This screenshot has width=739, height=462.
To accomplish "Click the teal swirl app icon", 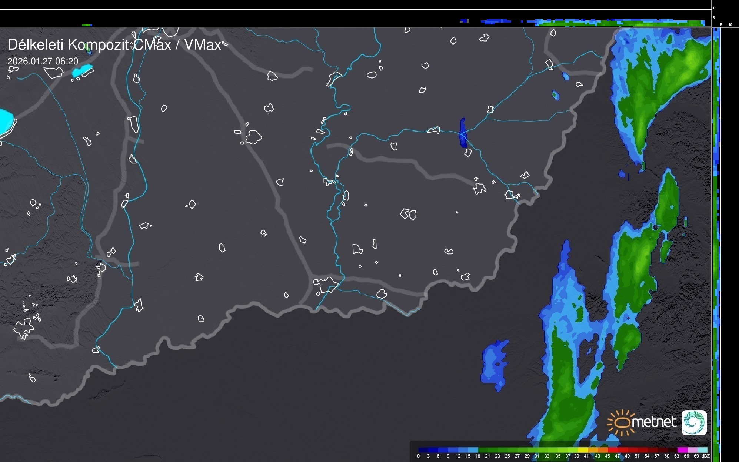I will click(694, 422).
